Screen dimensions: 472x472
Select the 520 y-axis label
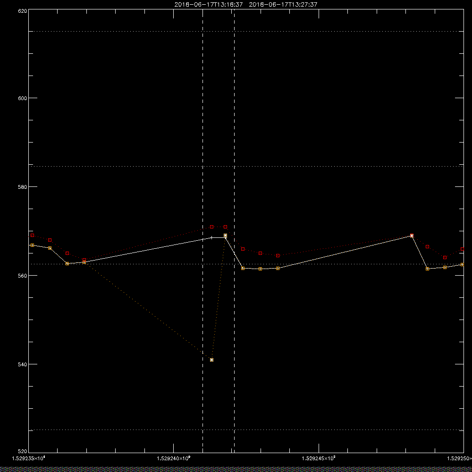click(x=23, y=452)
